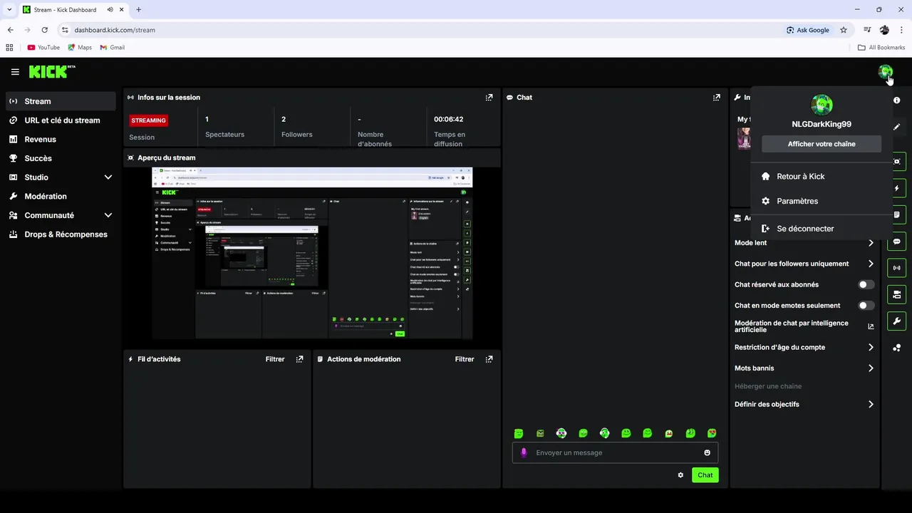
Task: Go to URL et clé du stream
Action: [61, 120]
